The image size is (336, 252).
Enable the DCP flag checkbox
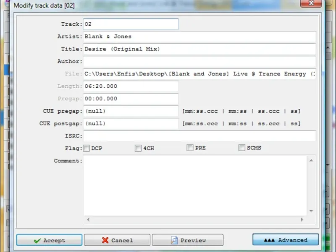click(x=87, y=148)
